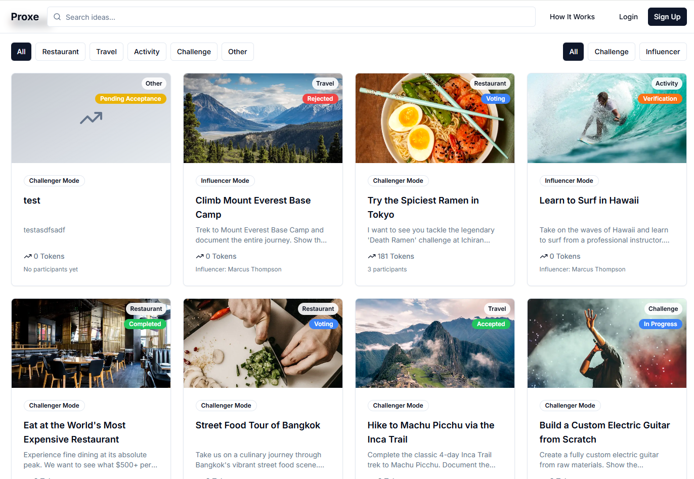This screenshot has width=694, height=479.
Task: Click trending arrow placeholder on test card
Action: [91, 118]
